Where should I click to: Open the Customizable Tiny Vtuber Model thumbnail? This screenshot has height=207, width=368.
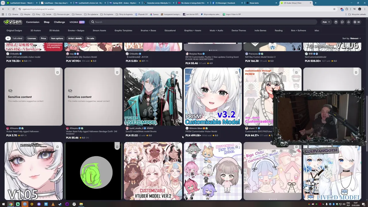(213, 171)
